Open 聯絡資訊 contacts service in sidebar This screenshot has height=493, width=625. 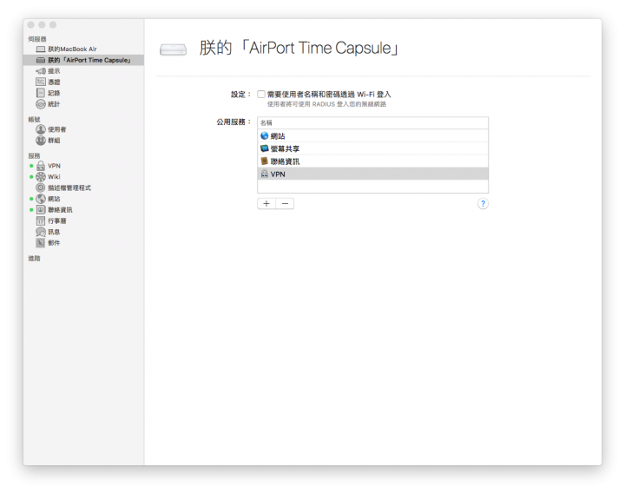tap(54, 210)
